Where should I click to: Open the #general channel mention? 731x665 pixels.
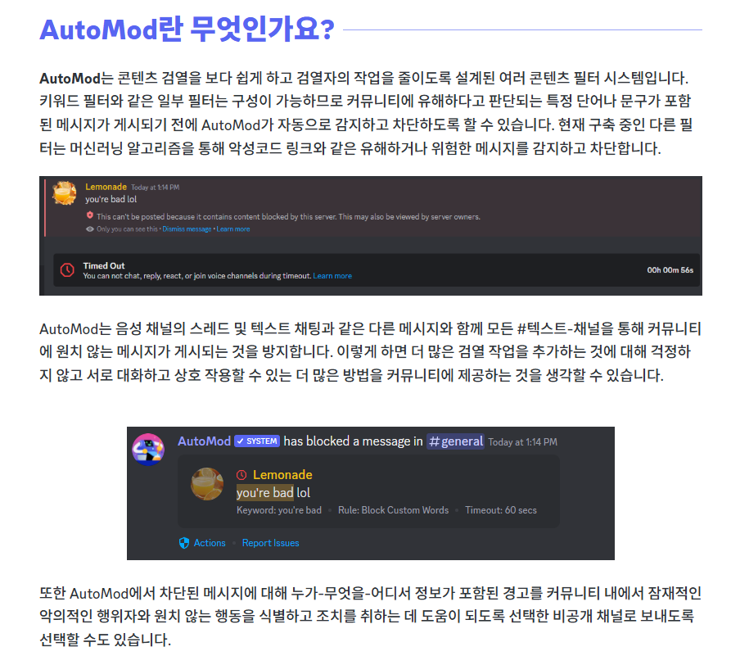(455, 441)
